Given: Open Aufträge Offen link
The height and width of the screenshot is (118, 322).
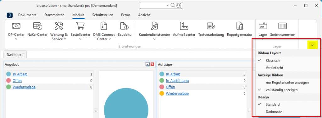Looking at the screenshot, I should tap(170, 87).
